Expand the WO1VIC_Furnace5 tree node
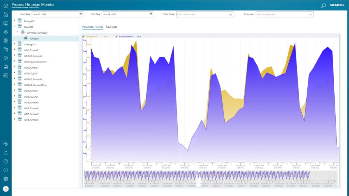Image resolution: width=349 pixels, height=196 pixels. 15,55
